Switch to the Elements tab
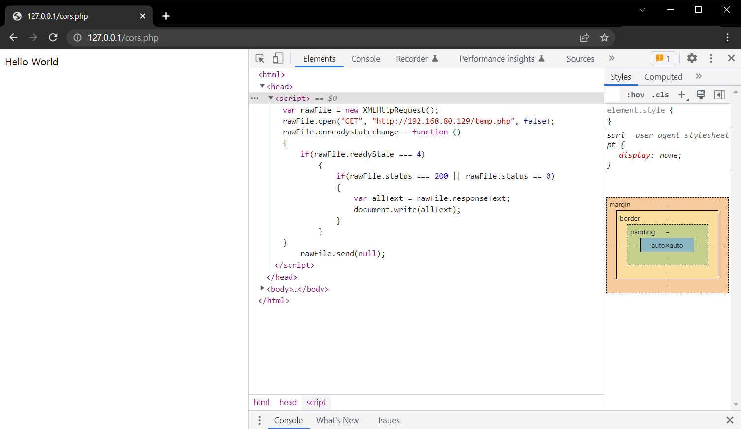Viewport: 741px width, 429px height. point(319,59)
